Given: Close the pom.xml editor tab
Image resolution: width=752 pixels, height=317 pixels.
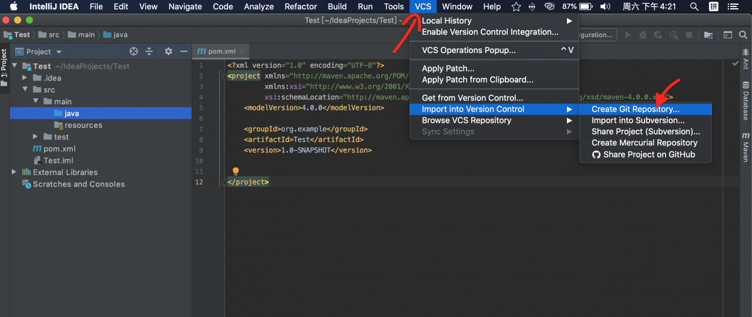Looking at the screenshot, I should [243, 52].
